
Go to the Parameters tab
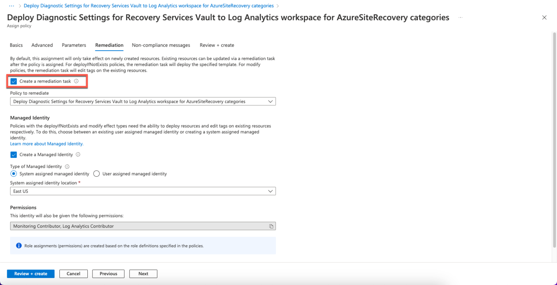[74, 45]
